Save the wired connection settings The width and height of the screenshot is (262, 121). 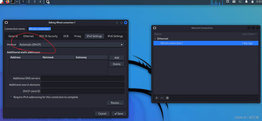pyautogui.click(x=119, y=114)
